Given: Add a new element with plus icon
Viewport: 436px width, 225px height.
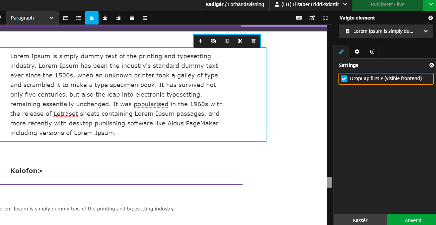Looking at the screenshot, I should 200,41.
